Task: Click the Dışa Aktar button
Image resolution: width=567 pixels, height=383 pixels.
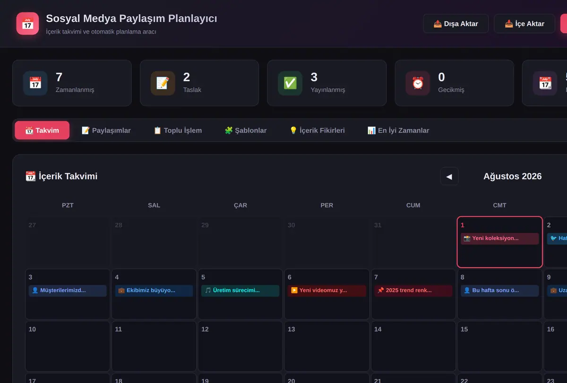Action: click(x=456, y=24)
